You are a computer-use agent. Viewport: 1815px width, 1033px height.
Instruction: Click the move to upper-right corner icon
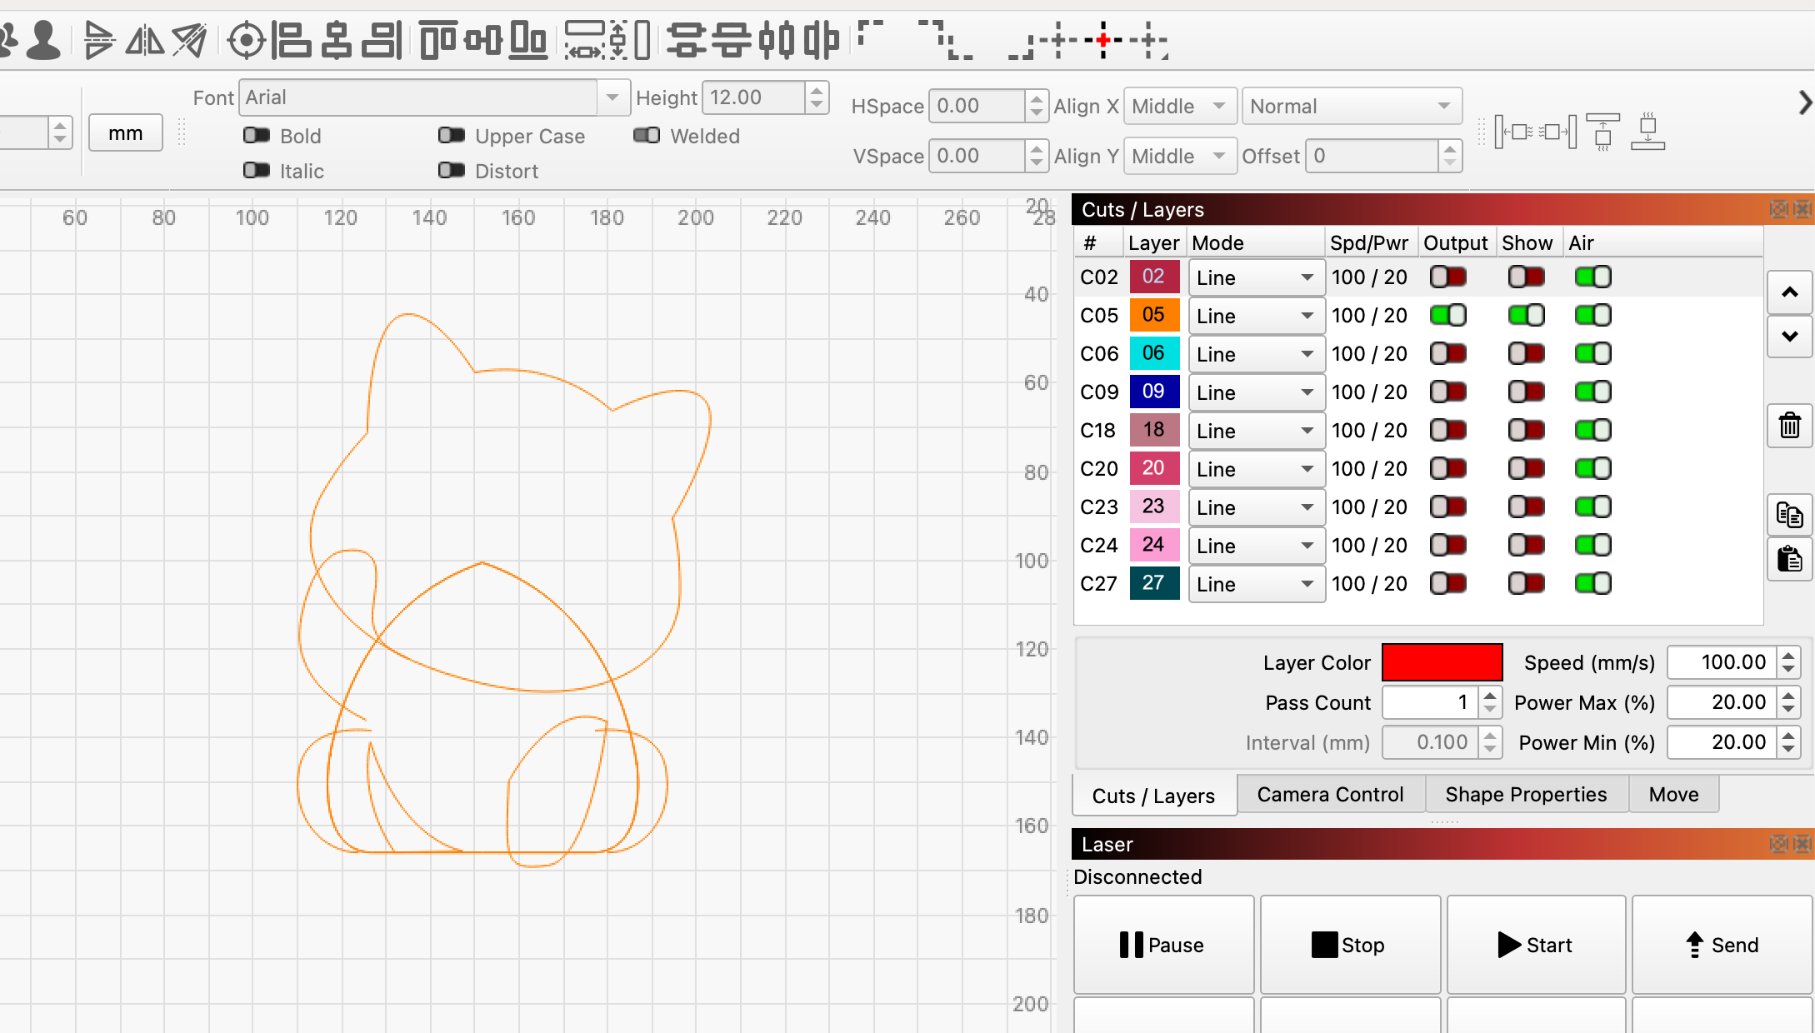931,33
